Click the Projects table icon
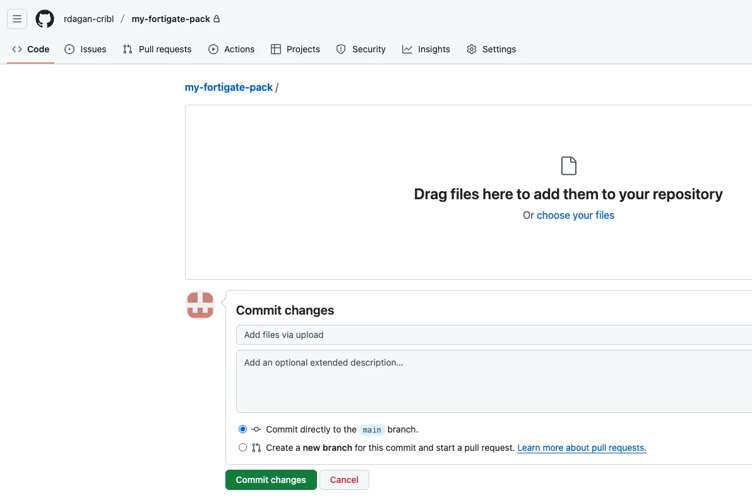This screenshot has height=500, width=752. point(276,49)
